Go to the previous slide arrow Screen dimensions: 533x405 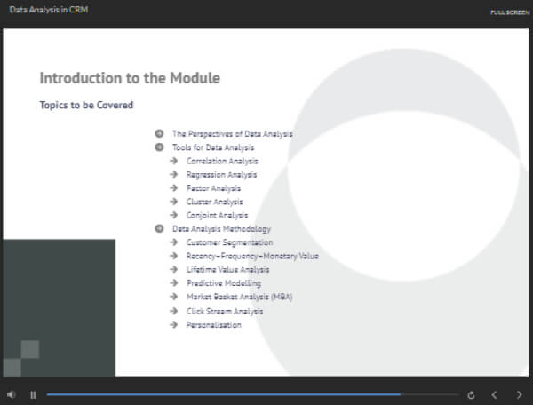pos(495,395)
